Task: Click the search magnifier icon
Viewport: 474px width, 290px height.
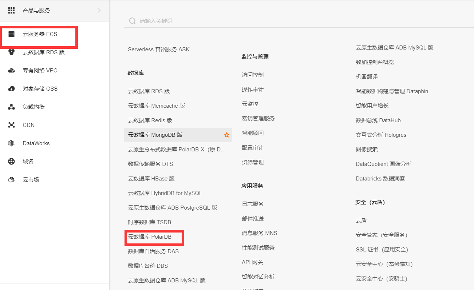Action: pos(133,21)
